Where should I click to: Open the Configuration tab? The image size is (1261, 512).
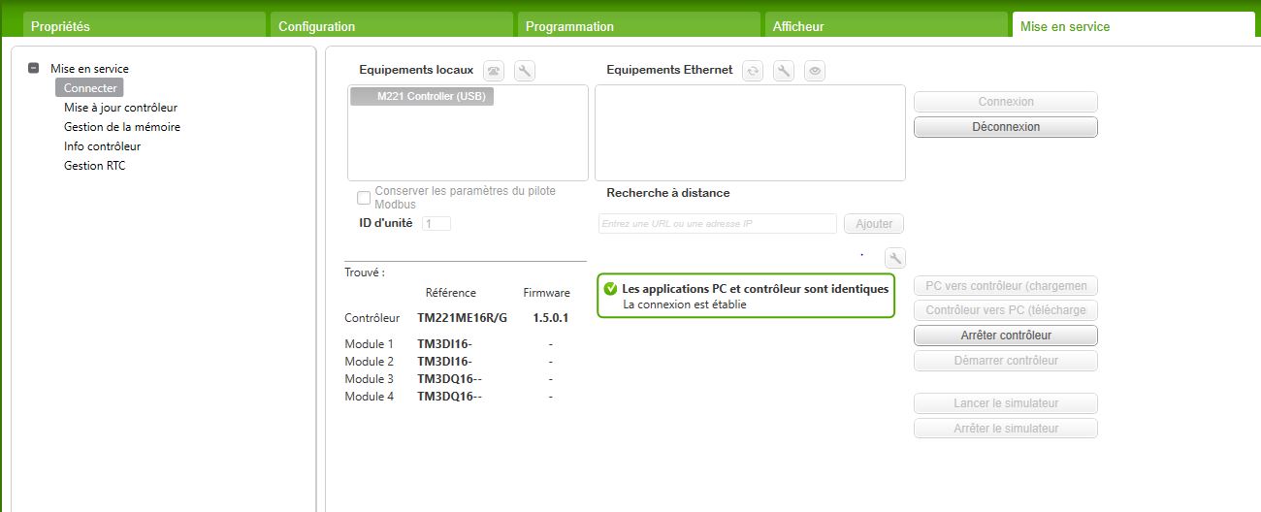pyautogui.click(x=317, y=26)
